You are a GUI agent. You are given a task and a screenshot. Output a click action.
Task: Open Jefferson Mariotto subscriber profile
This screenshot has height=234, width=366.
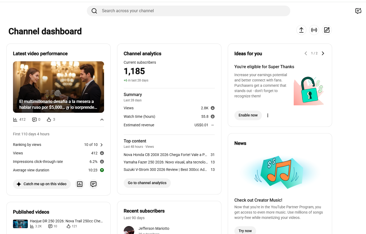coord(154,228)
